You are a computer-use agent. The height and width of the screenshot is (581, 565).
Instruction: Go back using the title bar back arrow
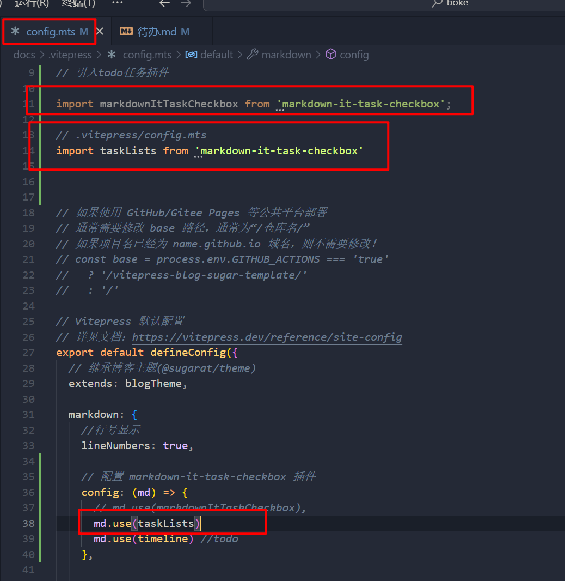tap(164, 3)
